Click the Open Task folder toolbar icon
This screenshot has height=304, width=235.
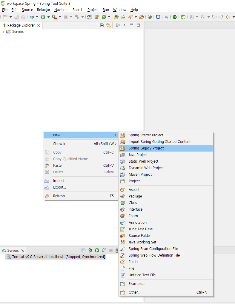pyautogui.click(x=123, y=17)
